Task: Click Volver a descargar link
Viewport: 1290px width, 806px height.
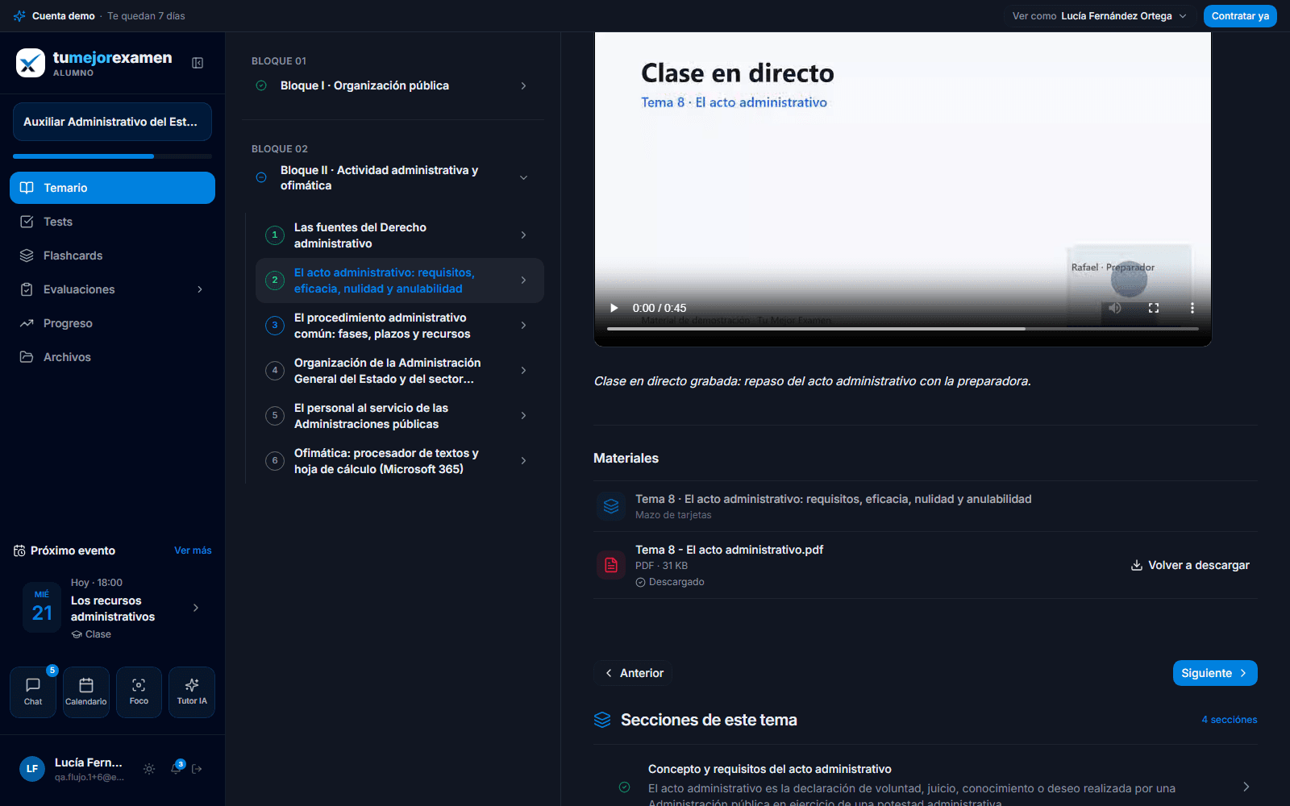Action: point(1190,565)
